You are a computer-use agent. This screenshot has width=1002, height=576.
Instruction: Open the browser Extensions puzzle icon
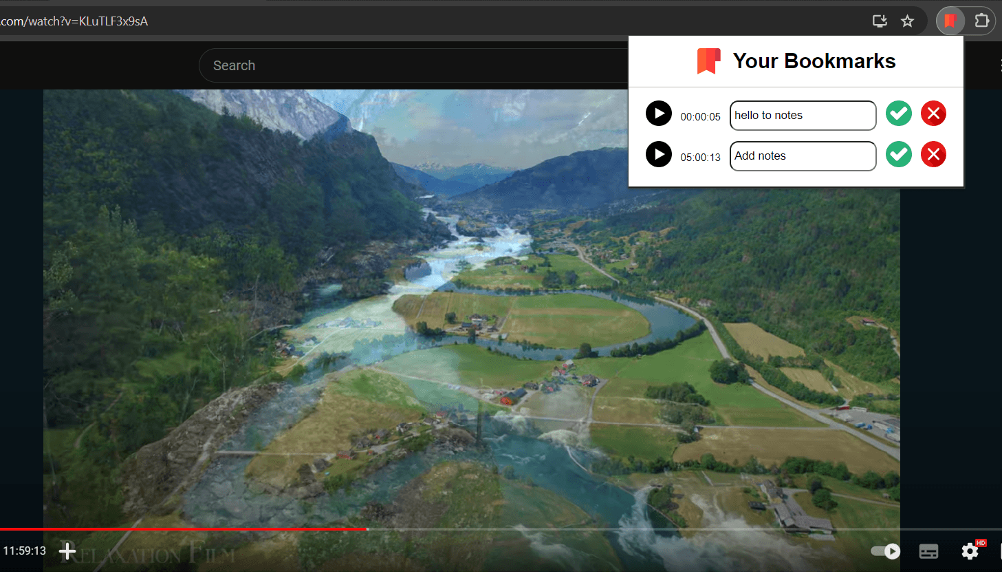[x=981, y=21]
